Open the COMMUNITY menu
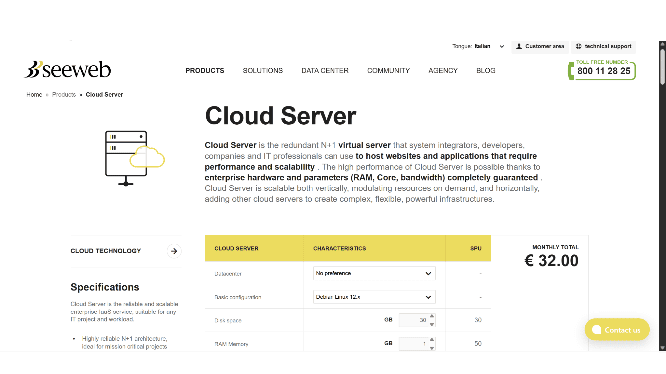666x374 pixels. 388,71
